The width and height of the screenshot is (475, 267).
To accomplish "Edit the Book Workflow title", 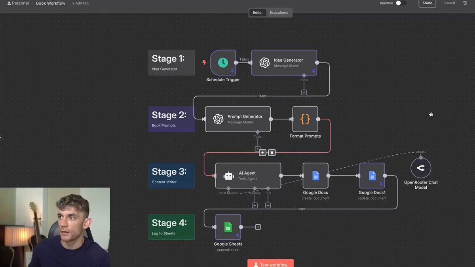I will click(51, 3).
